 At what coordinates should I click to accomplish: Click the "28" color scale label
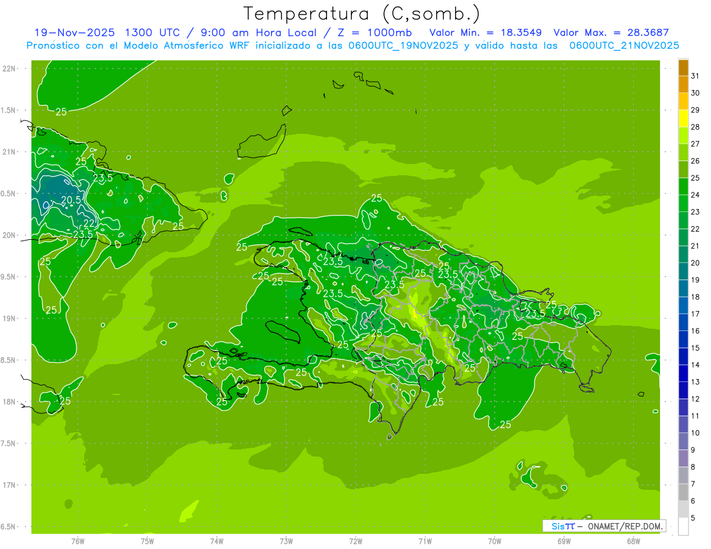[x=695, y=127]
